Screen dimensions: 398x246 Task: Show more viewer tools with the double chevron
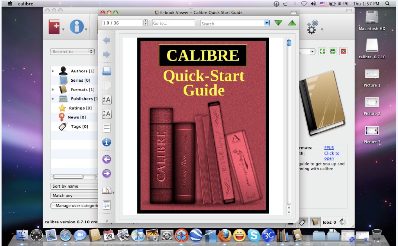106,221
